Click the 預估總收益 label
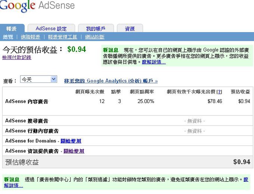The height and width of the screenshot is (194, 254). click(22, 162)
